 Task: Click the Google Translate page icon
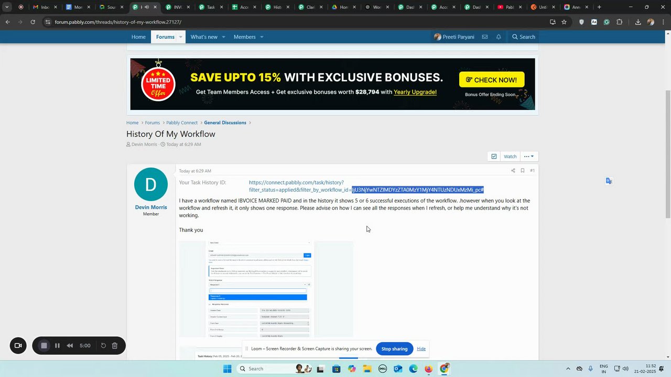[609, 181]
